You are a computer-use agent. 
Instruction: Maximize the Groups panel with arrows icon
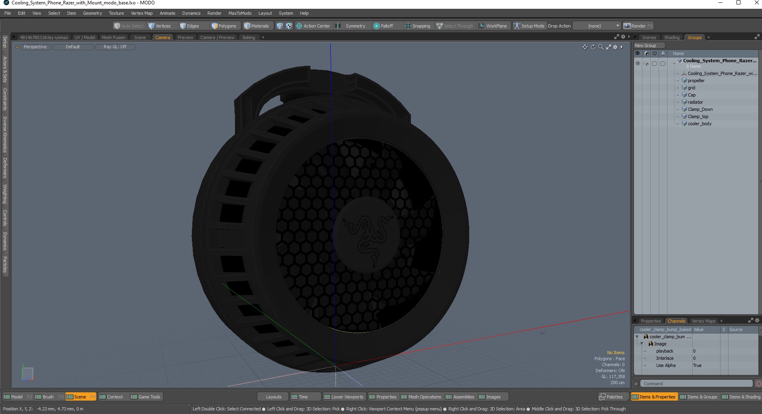pyautogui.click(x=757, y=37)
